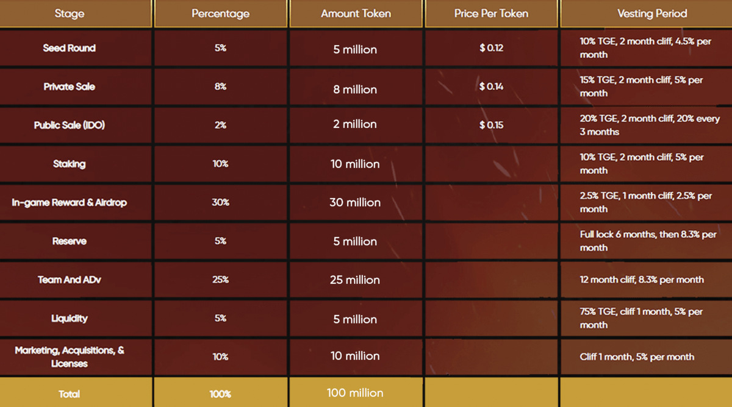Select the Vesting Period column header
Screen dimensions: 732x407
point(652,13)
